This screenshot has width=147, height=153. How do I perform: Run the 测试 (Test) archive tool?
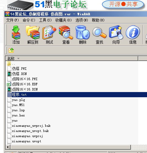point(49,35)
